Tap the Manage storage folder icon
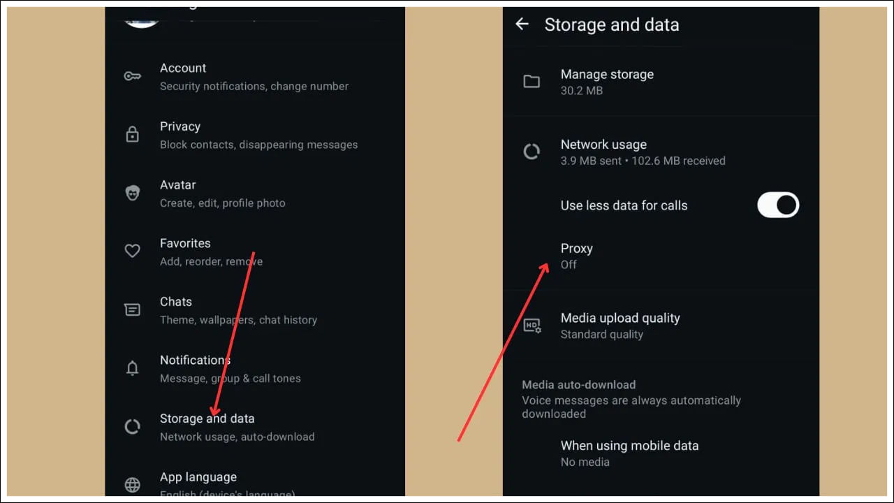This screenshot has width=894, height=503. (532, 82)
